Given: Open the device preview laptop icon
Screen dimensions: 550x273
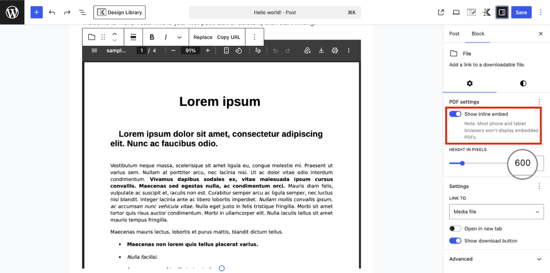Looking at the screenshot, I should tap(456, 12).
